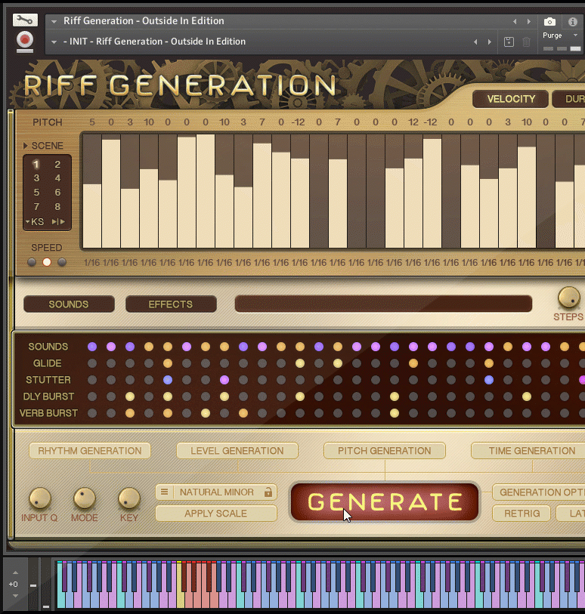Select scene 8
Viewport: 585px width, 614px height.
coord(57,206)
